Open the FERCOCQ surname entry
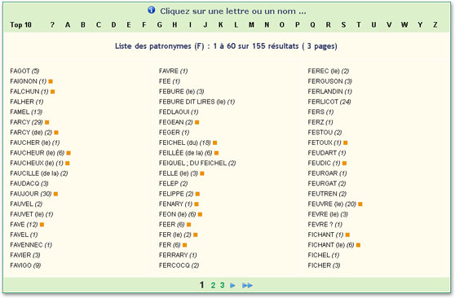 click(179, 265)
